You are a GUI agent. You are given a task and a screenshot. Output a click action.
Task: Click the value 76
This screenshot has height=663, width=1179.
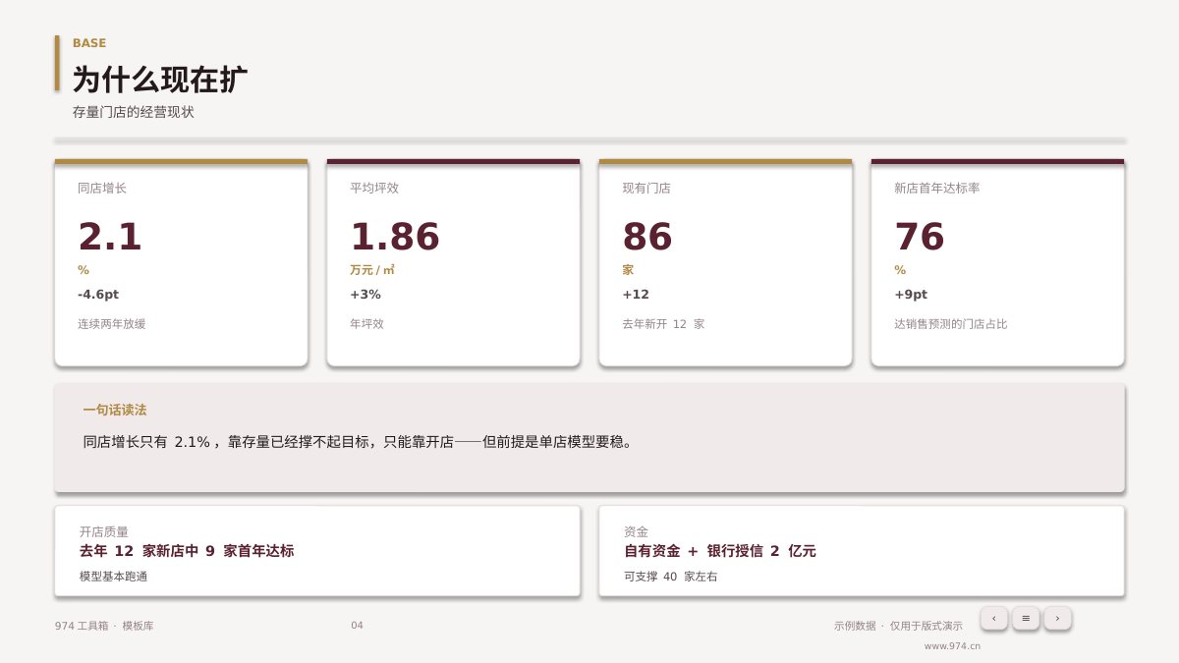(920, 237)
